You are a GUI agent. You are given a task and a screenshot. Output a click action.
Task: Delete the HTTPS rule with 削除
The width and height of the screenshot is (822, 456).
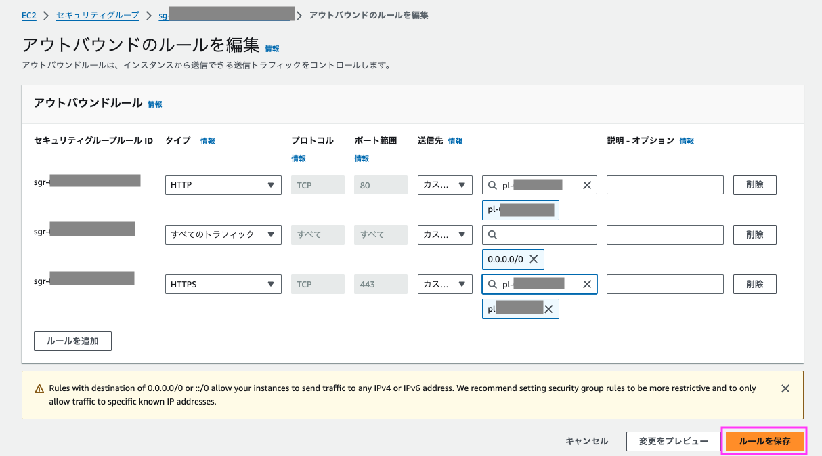(755, 285)
